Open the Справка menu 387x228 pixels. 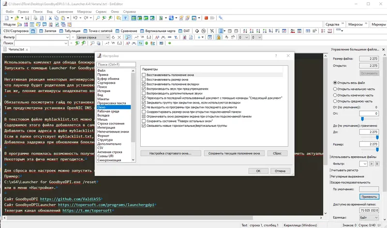point(129,12)
